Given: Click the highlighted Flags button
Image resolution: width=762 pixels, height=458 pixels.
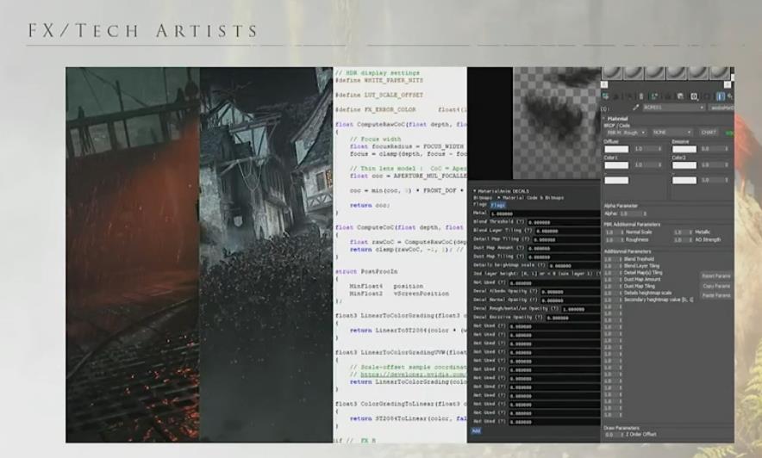Looking at the screenshot, I should (x=497, y=205).
